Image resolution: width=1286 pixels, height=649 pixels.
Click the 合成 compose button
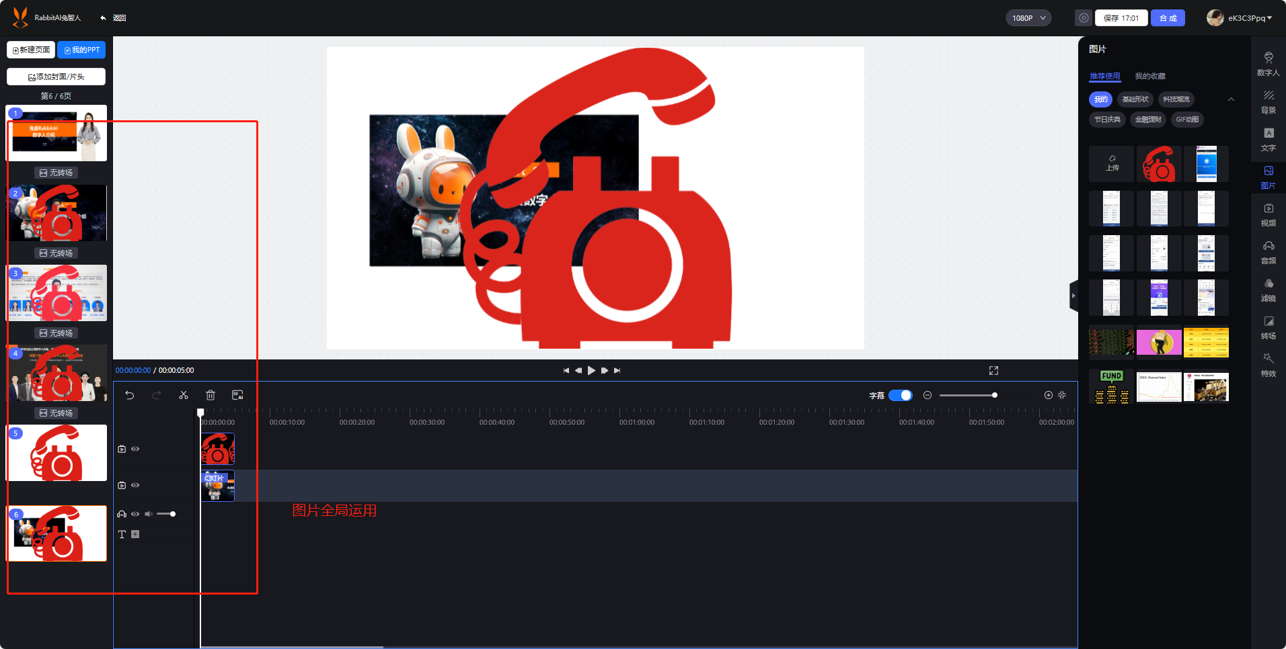click(1168, 18)
